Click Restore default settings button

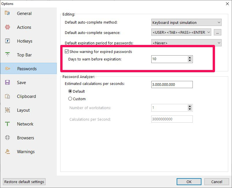(x=24, y=182)
